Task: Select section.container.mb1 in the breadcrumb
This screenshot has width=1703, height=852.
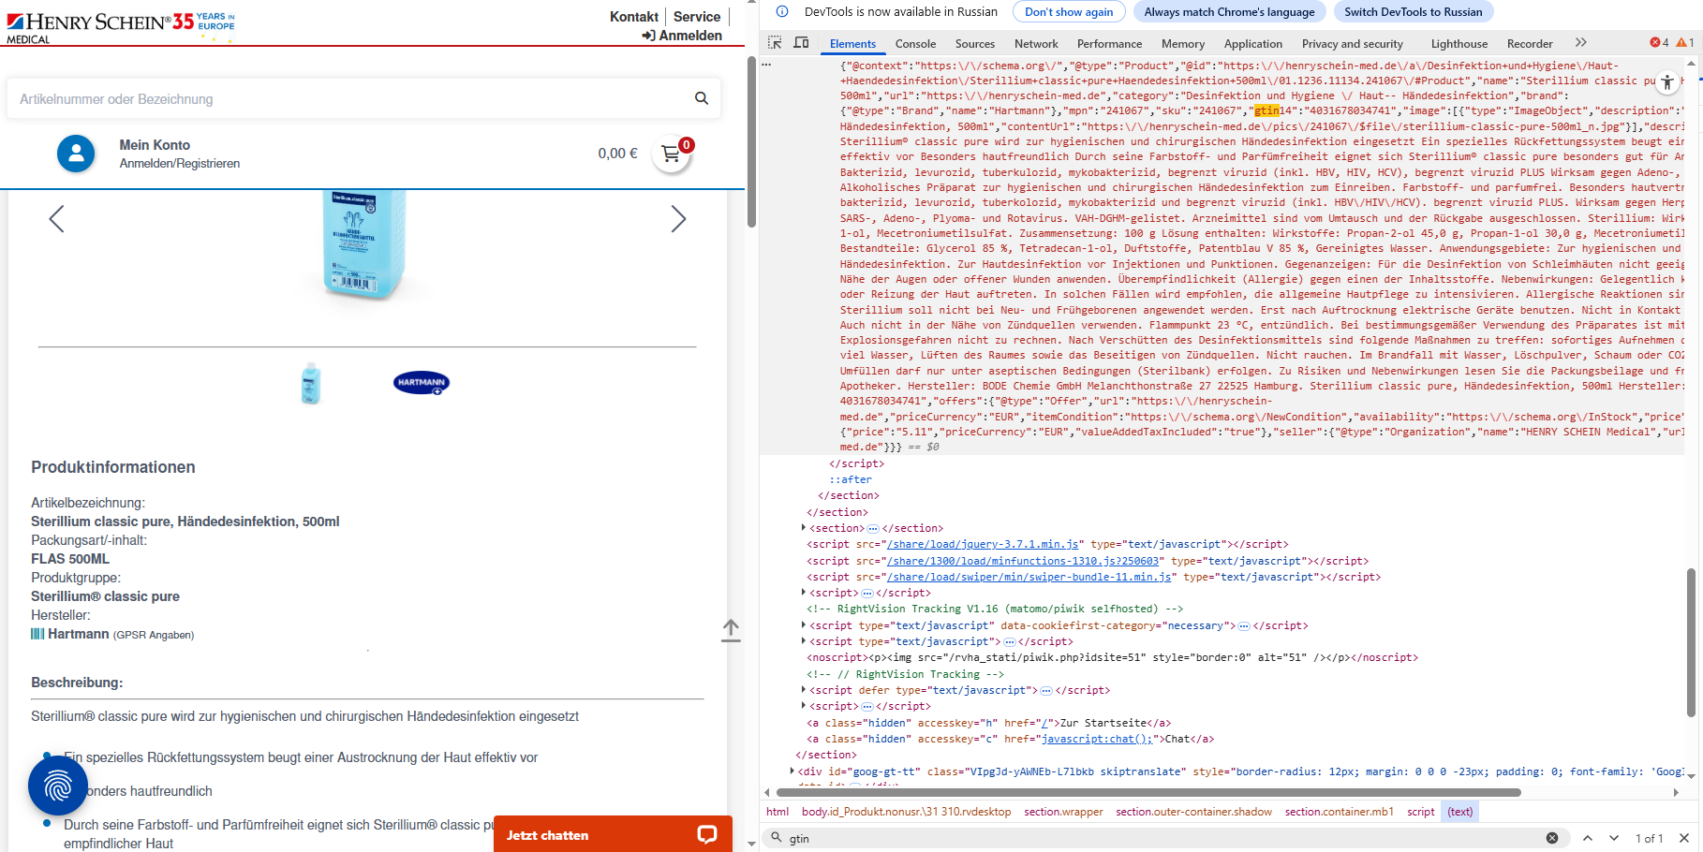Action: tap(1339, 812)
